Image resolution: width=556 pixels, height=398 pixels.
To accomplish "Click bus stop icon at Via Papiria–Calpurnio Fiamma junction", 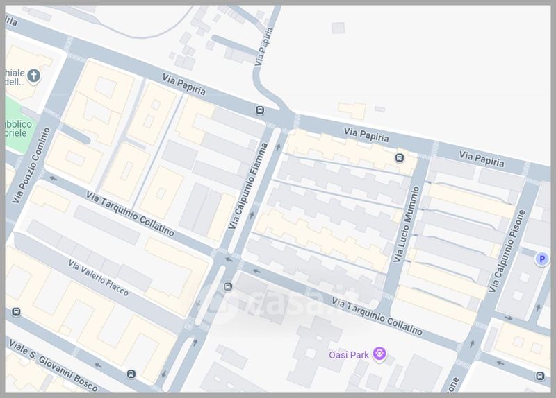I will (x=260, y=110).
